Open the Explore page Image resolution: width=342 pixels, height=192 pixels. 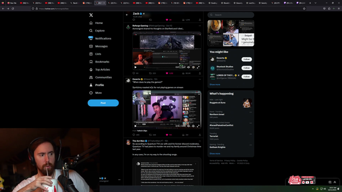pyautogui.click(x=97, y=31)
